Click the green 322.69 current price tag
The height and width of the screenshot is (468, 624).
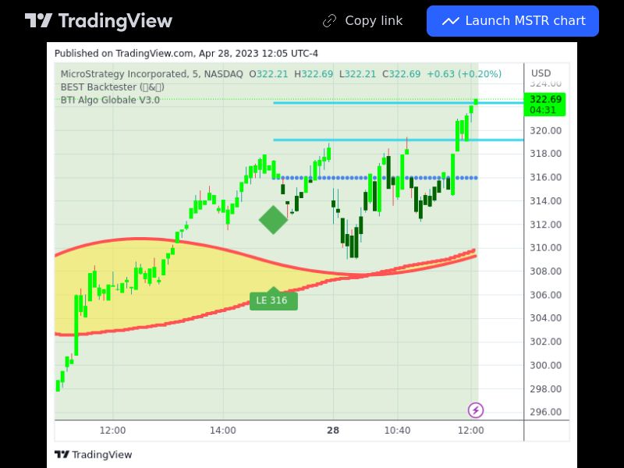tap(544, 105)
